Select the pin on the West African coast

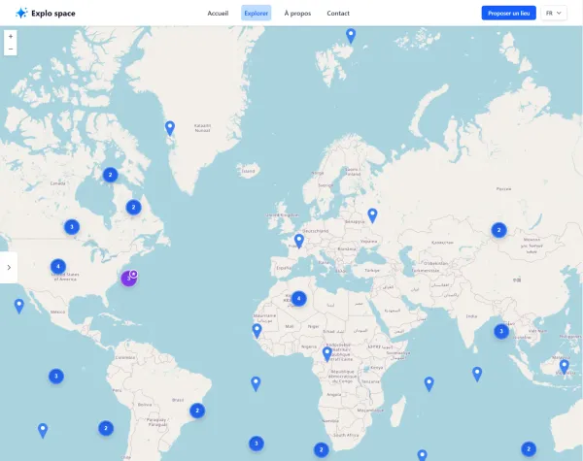coord(256,332)
